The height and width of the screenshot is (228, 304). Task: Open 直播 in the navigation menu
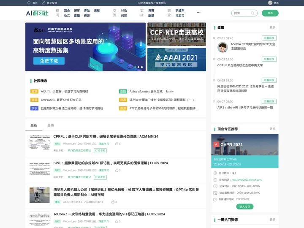coord(77,16)
